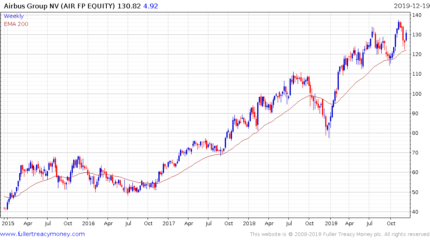Click the 40 price axis label
Viewport: 430px width, 240px height.
pos(415,212)
